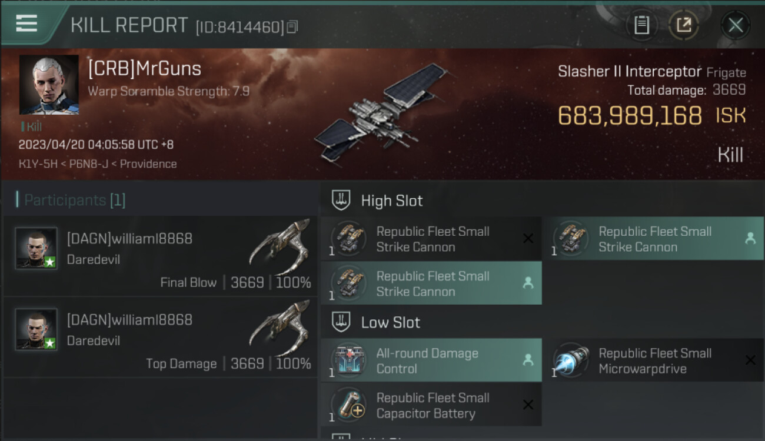Click the [CRB]MrGuns pilot name

(x=145, y=69)
